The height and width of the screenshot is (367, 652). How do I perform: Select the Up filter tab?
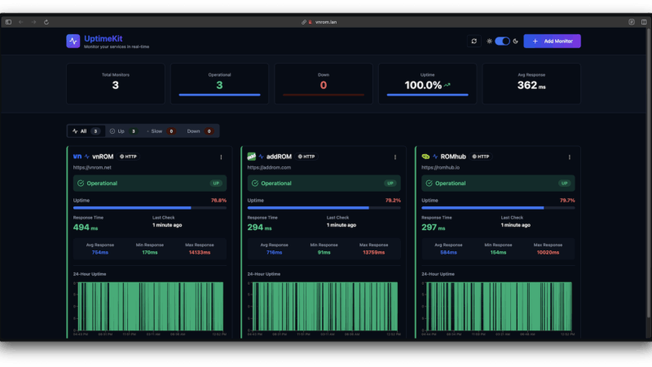click(122, 130)
